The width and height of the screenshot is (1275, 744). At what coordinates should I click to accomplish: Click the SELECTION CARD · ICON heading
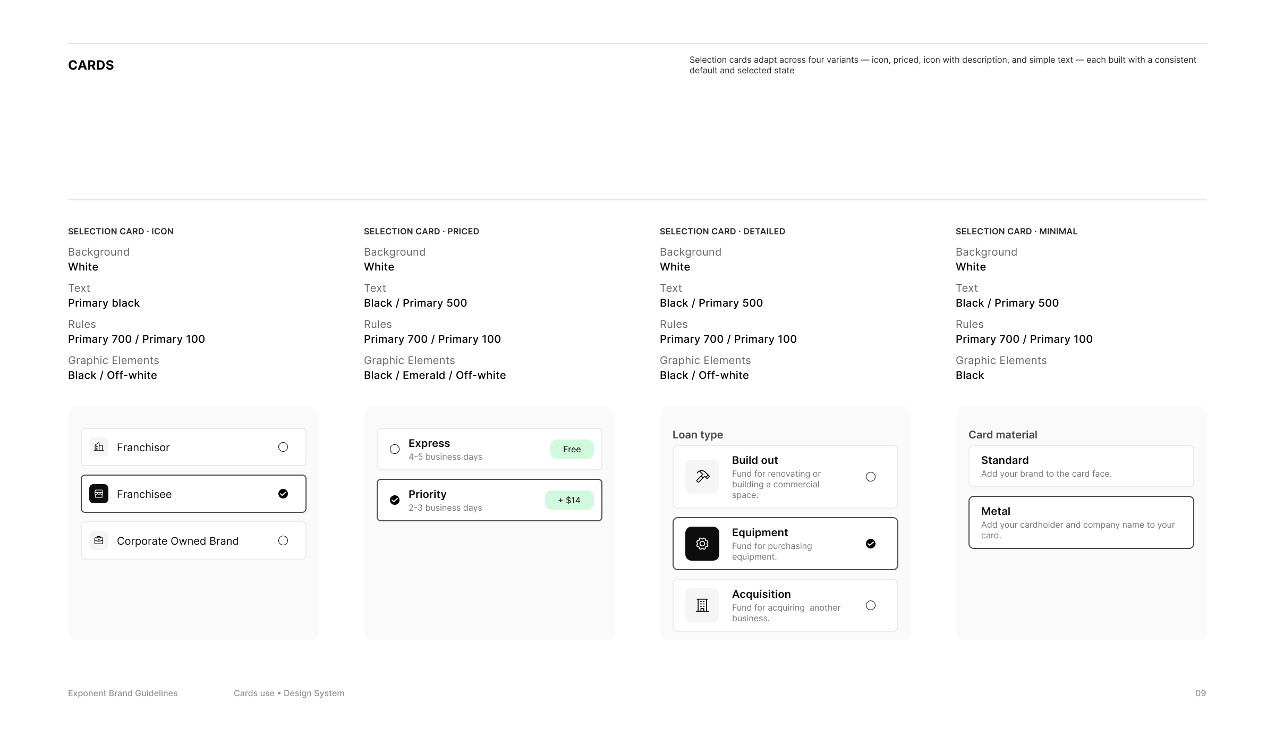pos(121,231)
